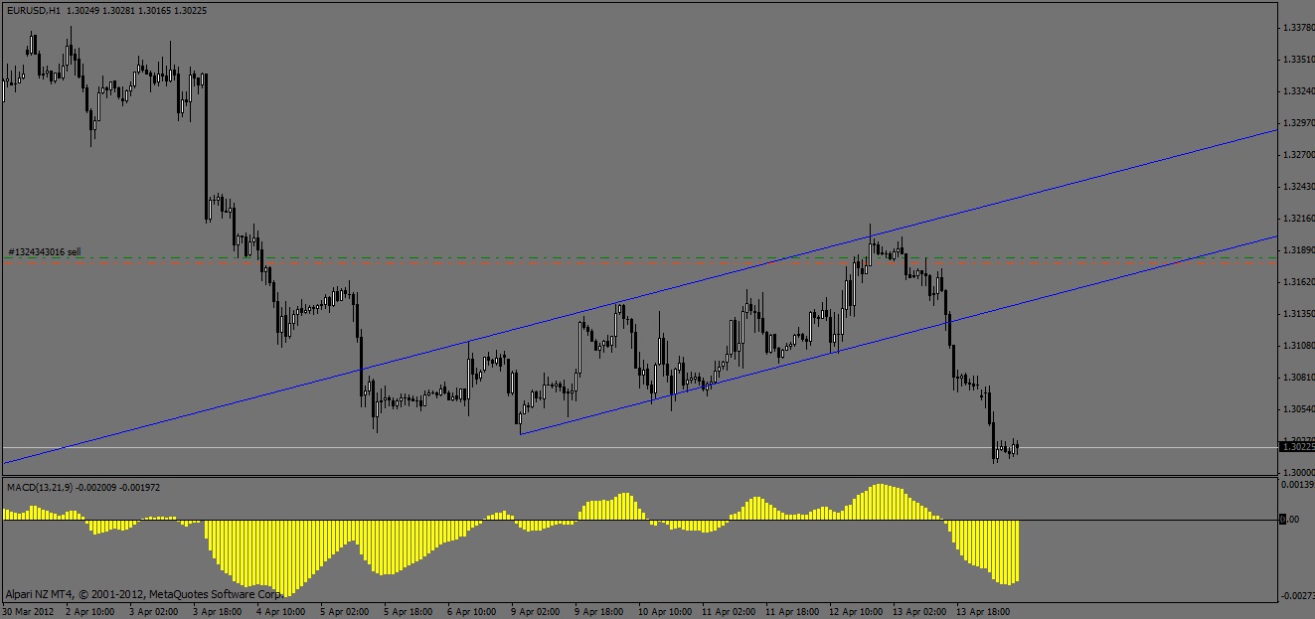Image resolution: width=1315 pixels, height=619 pixels.
Task: Click the 9 Apr 18:00 time label
Action: (x=598, y=611)
